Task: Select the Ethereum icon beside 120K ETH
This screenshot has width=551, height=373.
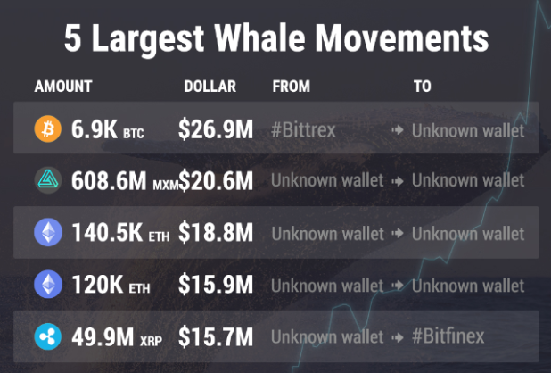Action: tap(48, 284)
